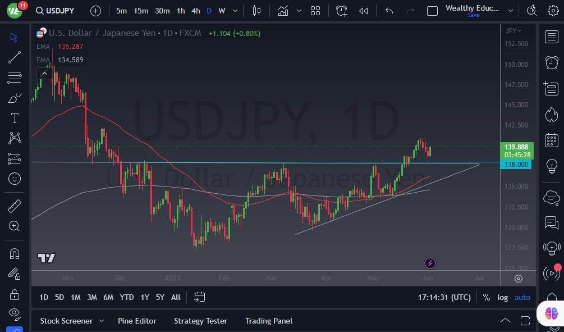
Task: Select the Zoom In tool
Action: point(14,226)
